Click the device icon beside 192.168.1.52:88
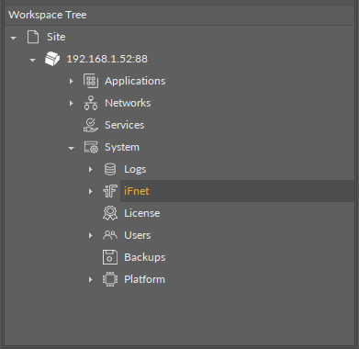Viewport: 359px width, 349px height. coord(52,59)
